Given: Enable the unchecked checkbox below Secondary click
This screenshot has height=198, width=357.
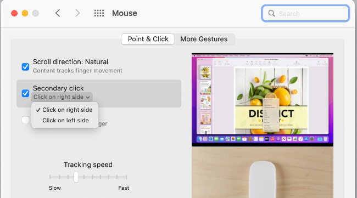Looking at the screenshot, I should pos(25,120).
